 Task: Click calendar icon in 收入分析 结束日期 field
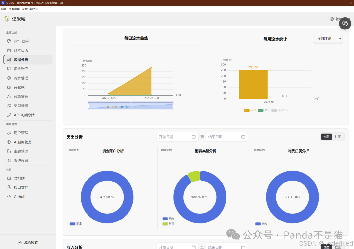(x=243, y=247)
